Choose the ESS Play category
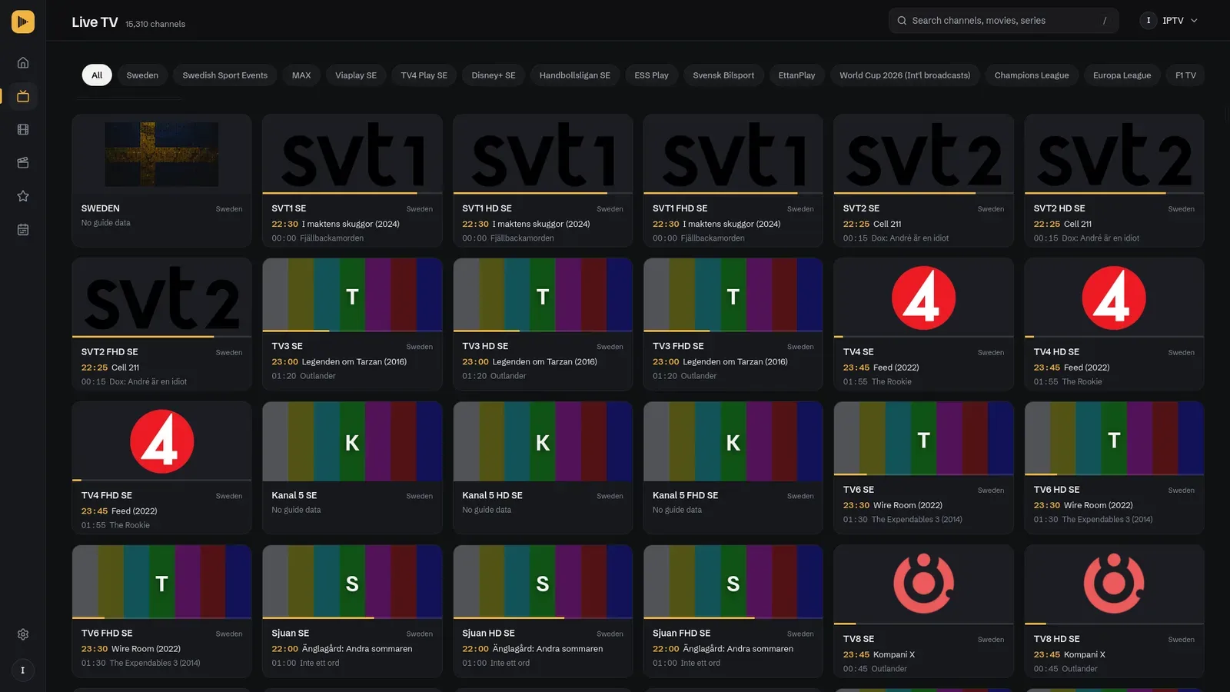The width and height of the screenshot is (1230, 692). coord(651,75)
